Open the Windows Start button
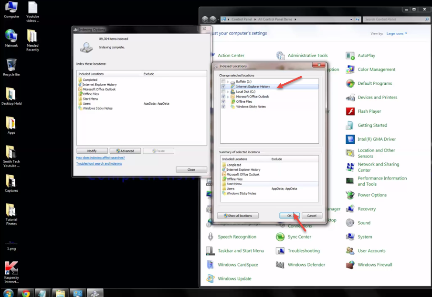Image resolution: width=432 pixels, height=297 pixels. click(x=8, y=293)
